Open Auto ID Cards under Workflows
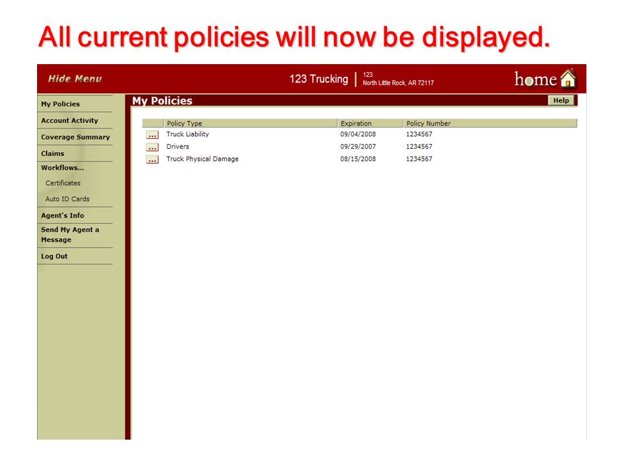The width and height of the screenshot is (635, 476). pos(67,199)
